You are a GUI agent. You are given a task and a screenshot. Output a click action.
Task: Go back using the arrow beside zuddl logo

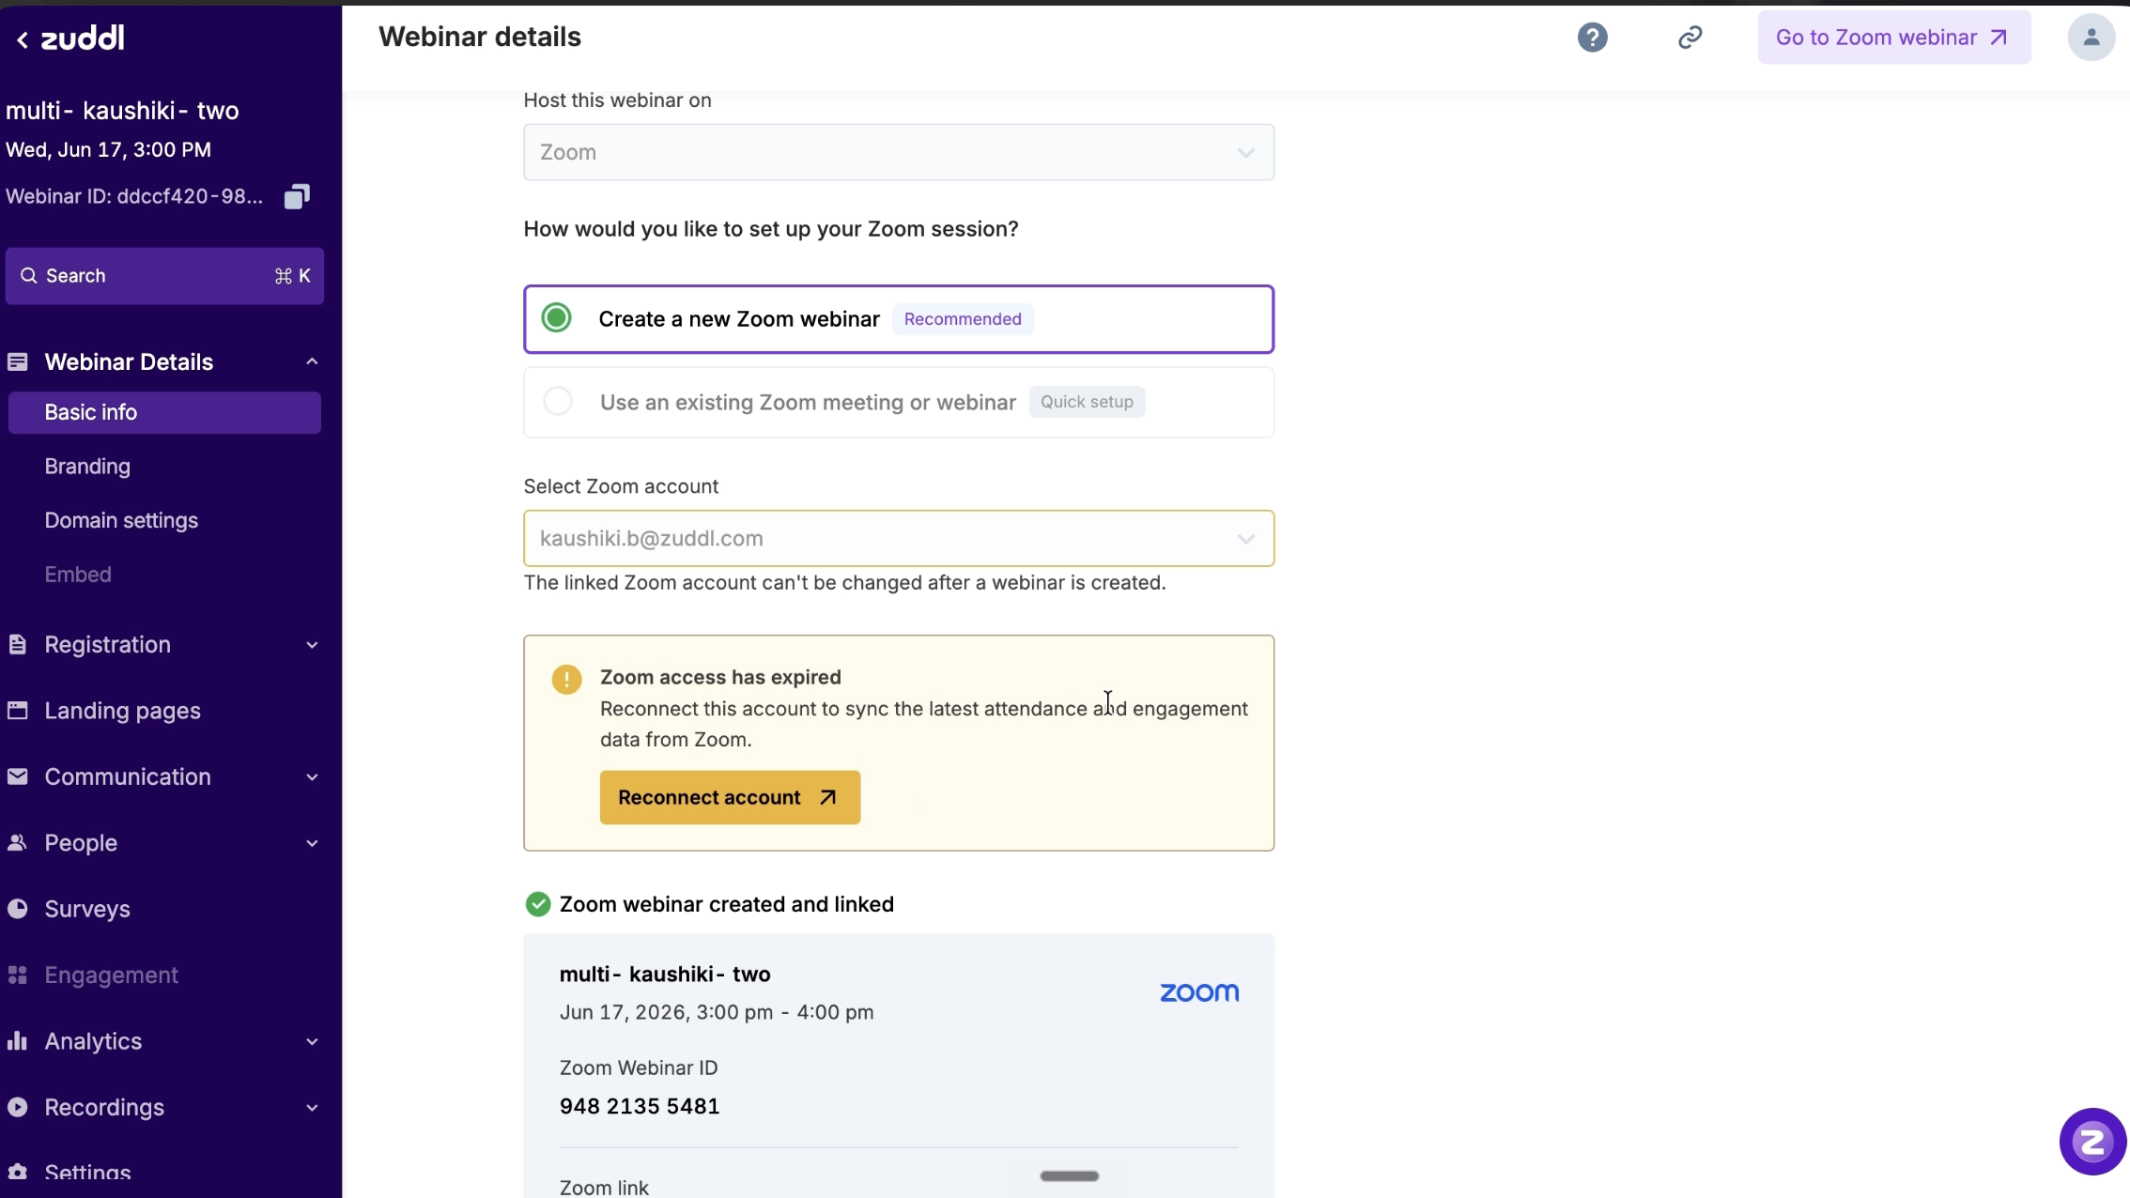coord(22,39)
